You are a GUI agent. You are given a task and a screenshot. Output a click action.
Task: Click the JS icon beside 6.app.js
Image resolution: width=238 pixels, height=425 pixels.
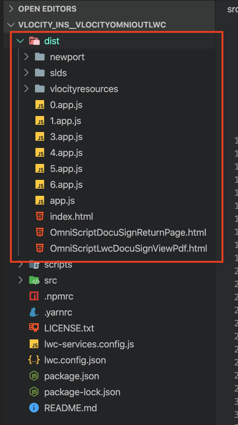click(40, 185)
